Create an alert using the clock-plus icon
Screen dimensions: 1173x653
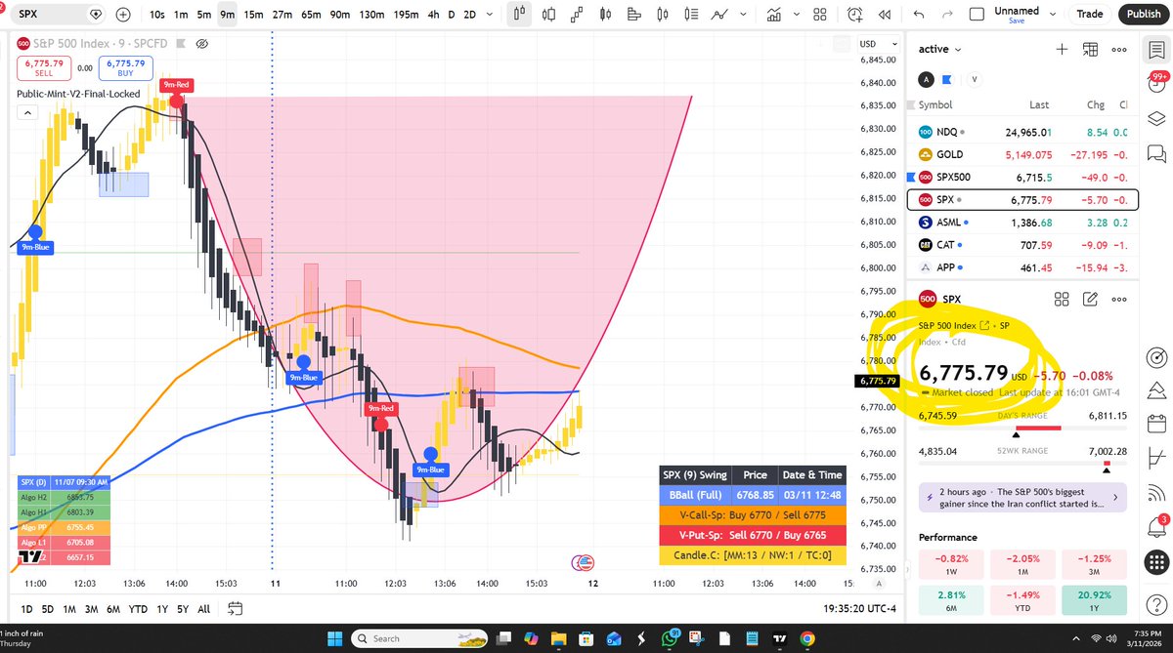coord(853,14)
